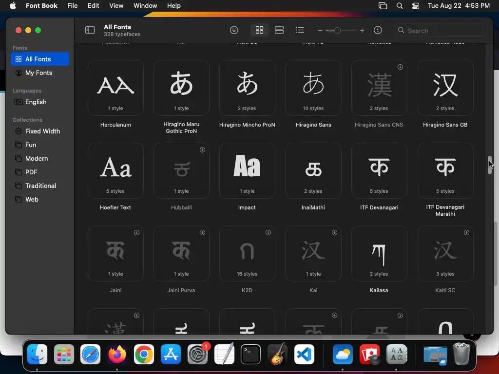Open System Settings from the Dock
Screen dimensions: 499x374
coord(197,355)
